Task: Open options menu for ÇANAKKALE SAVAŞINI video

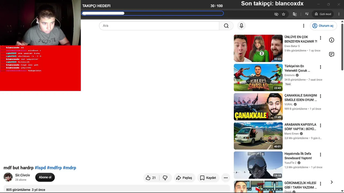Action: (320, 96)
